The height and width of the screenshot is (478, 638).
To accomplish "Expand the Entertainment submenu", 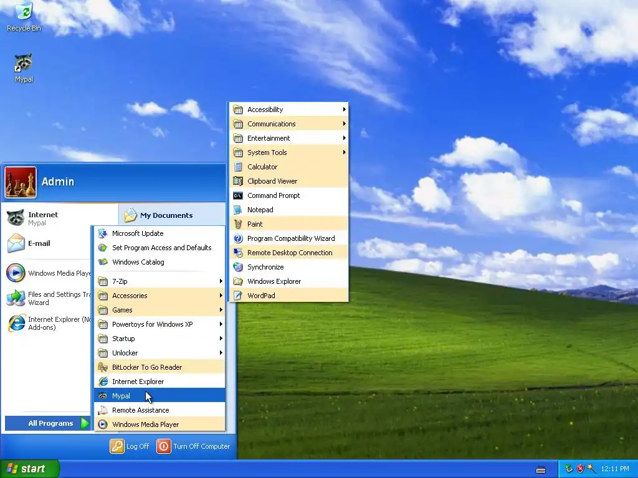I will point(289,138).
